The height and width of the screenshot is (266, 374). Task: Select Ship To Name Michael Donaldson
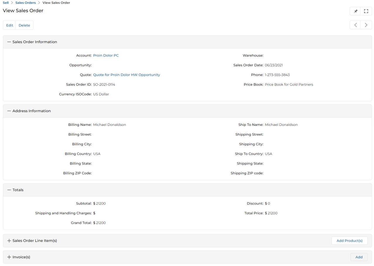(281, 124)
